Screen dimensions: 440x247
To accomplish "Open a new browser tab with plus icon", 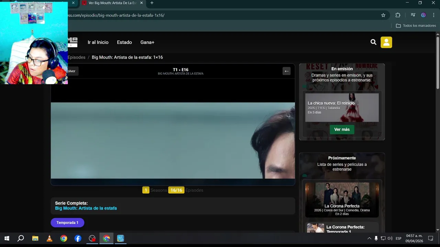I will (x=152, y=3).
